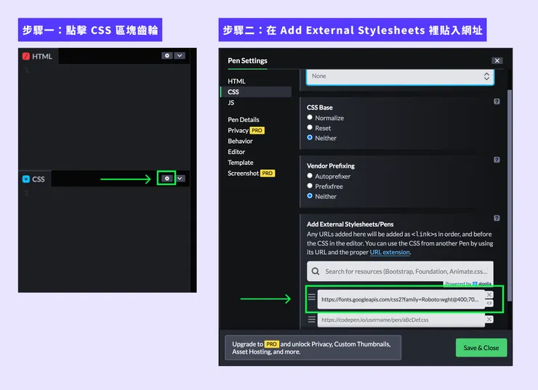Grab the Google Fonts row drag handle
Image resolution: width=538 pixels, height=390 pixels.
[312, 297]
